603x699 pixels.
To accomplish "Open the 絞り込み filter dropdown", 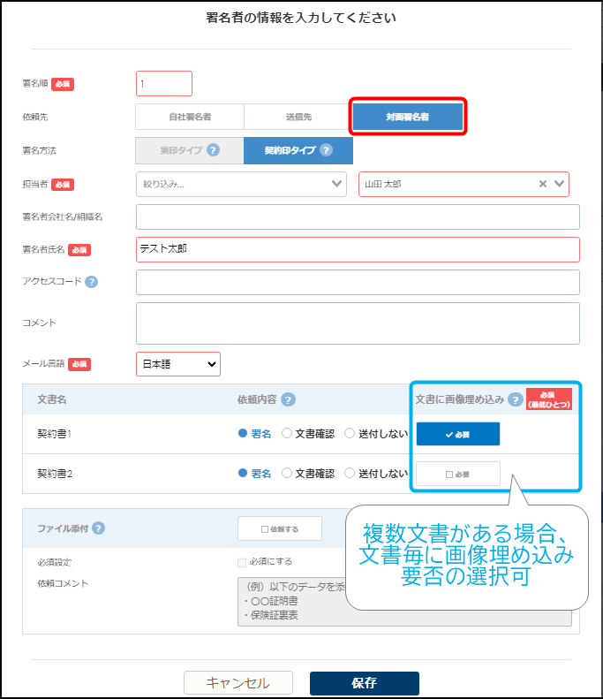I will tap(241, 184).
